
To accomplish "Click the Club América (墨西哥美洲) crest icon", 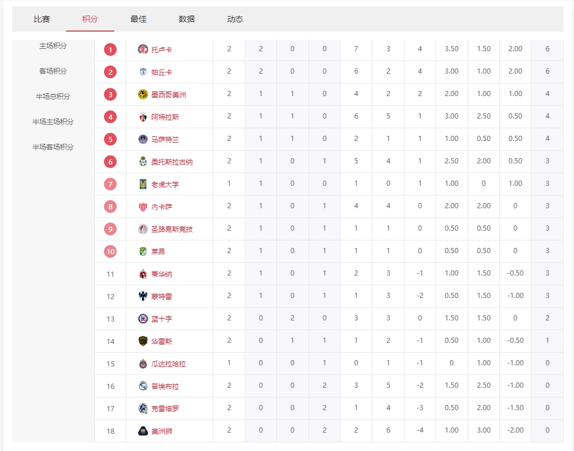I will click(143, 94).
